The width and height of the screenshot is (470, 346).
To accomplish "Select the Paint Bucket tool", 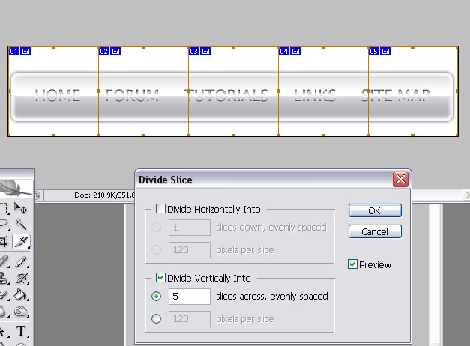I will (21, 295).
